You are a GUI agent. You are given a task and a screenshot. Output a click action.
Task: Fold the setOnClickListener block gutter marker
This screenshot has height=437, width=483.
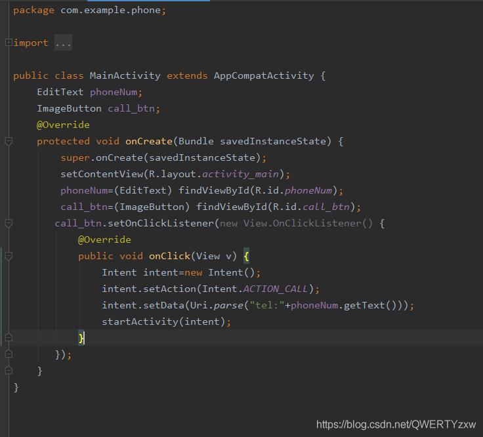point(9,223)
